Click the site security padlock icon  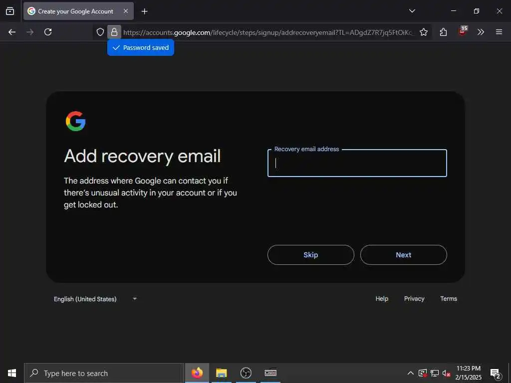114,32
